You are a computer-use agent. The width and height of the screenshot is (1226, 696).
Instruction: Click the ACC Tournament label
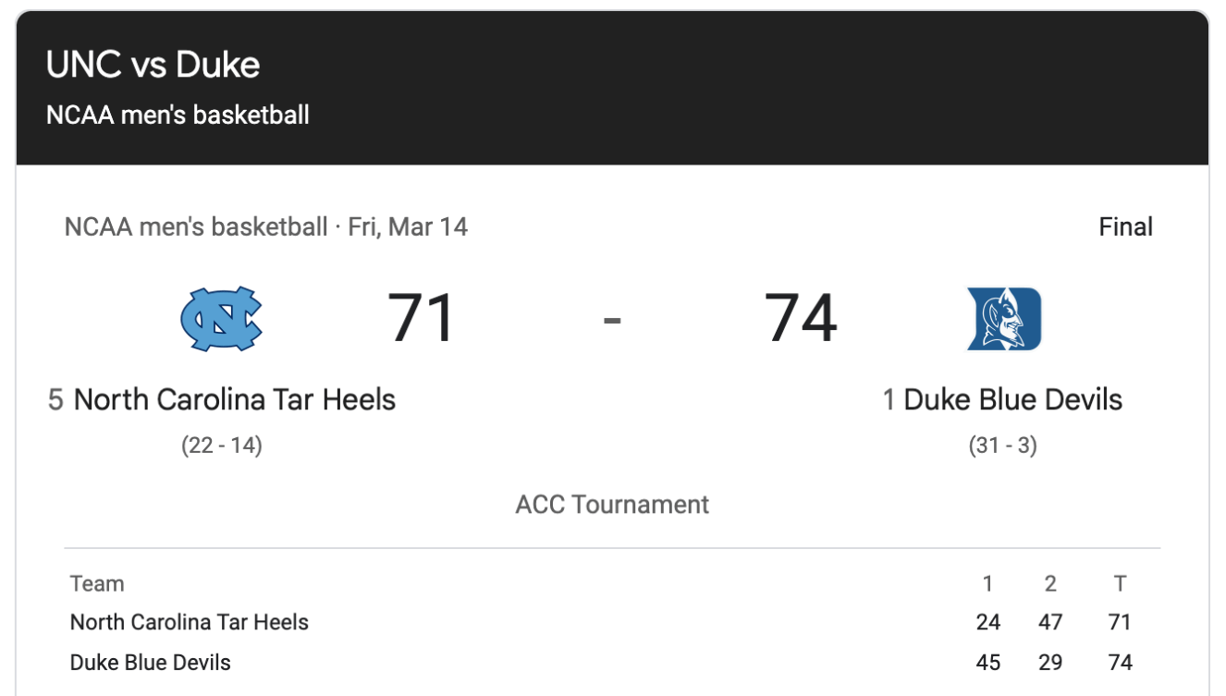[x=612, y=505]
